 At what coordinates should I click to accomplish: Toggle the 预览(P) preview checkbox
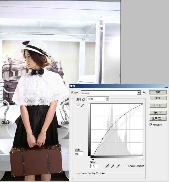coord(151,125)
